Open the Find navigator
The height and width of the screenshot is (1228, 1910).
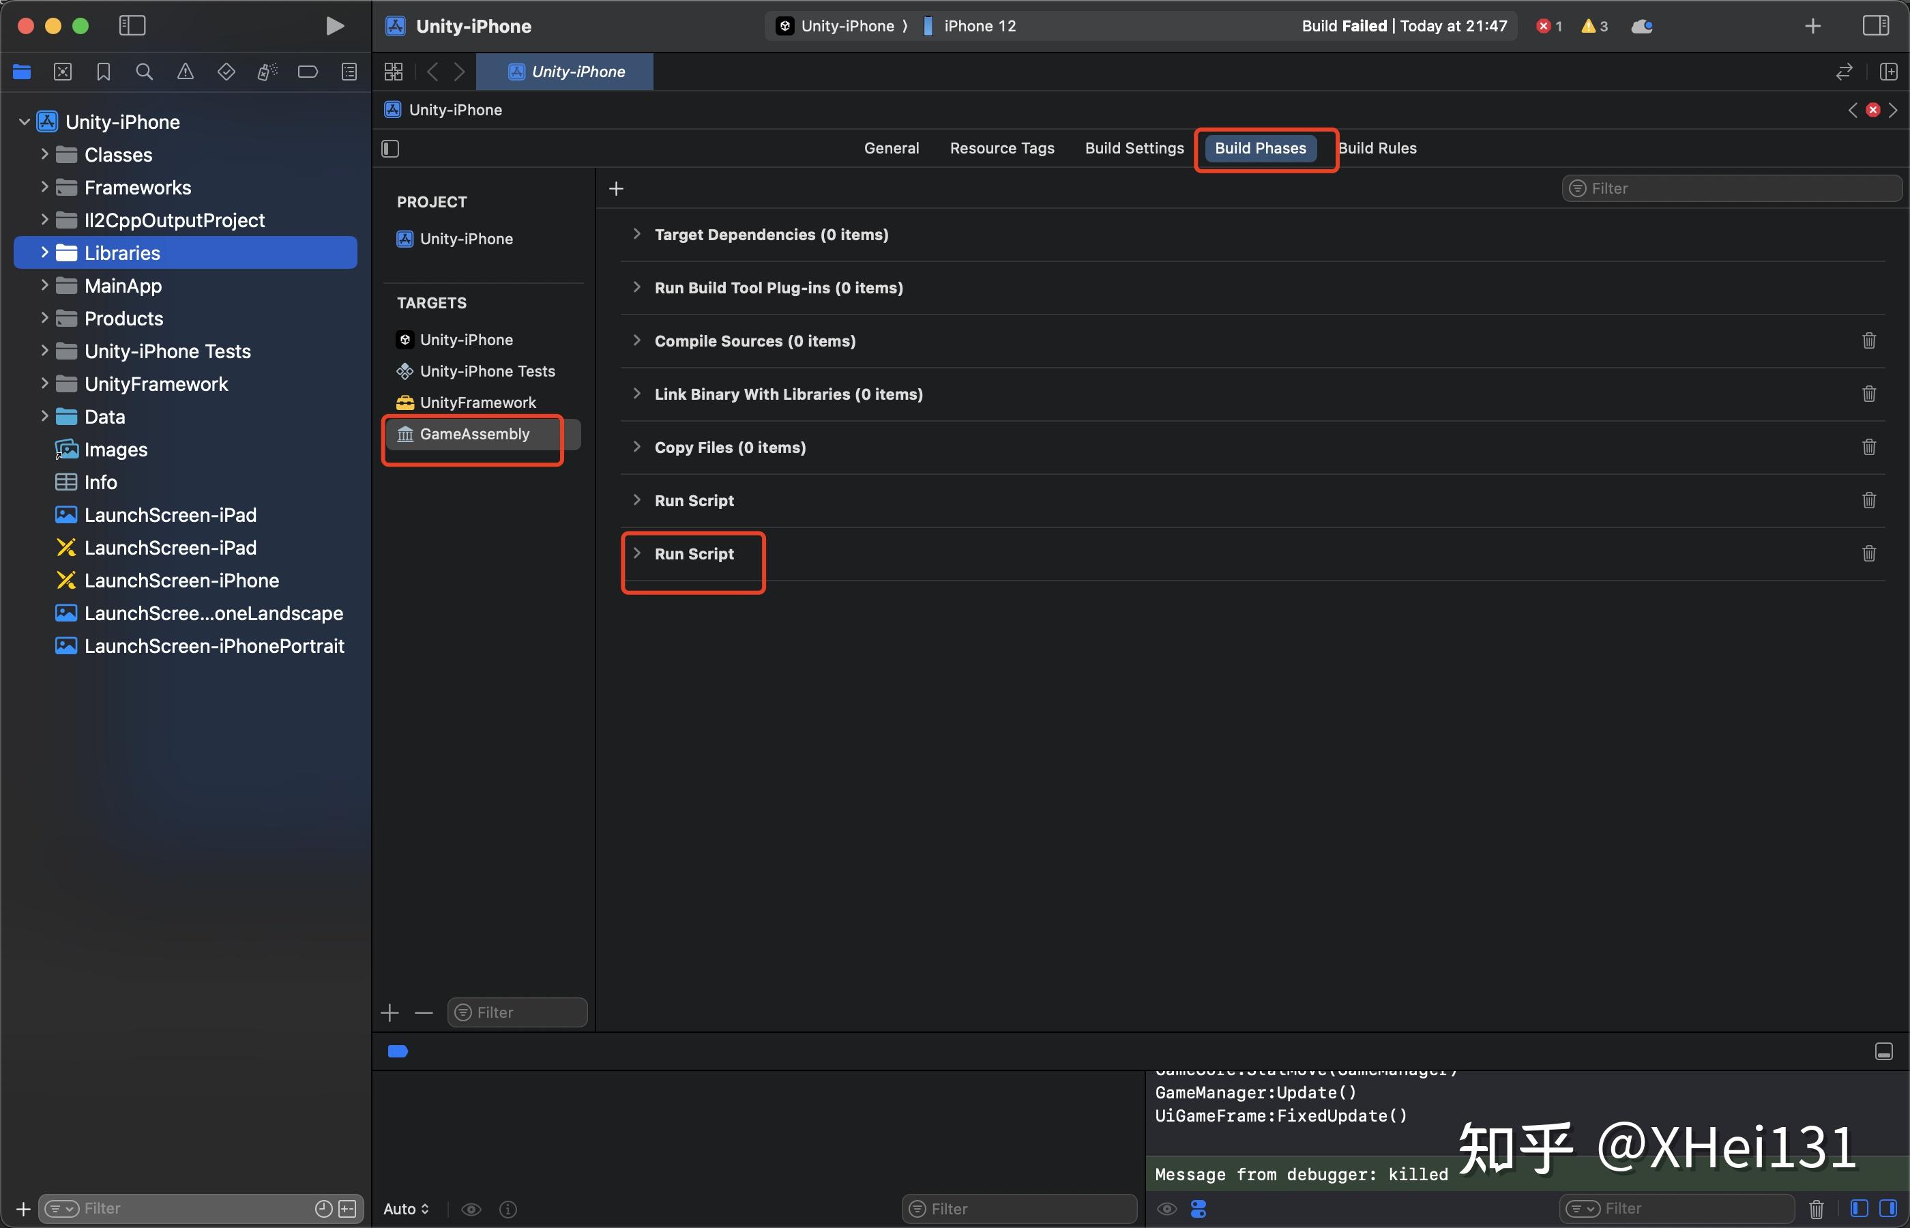(x=145, y=71)
